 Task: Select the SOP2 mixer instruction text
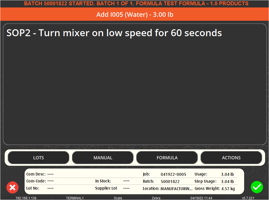click(114, 33)
